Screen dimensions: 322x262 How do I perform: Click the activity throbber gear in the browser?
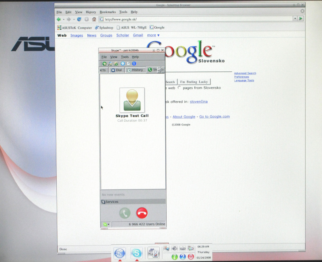(302, 11)
